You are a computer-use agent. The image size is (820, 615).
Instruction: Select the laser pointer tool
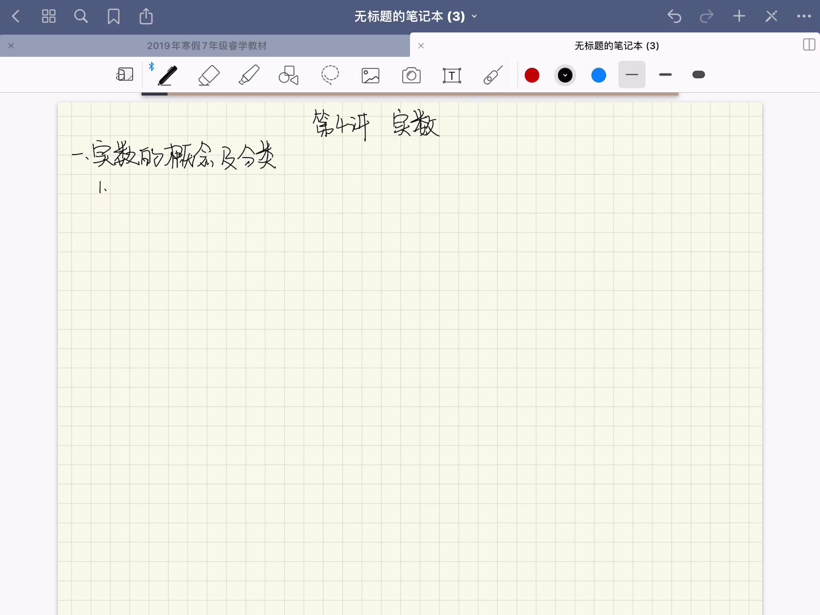point(493,75)
